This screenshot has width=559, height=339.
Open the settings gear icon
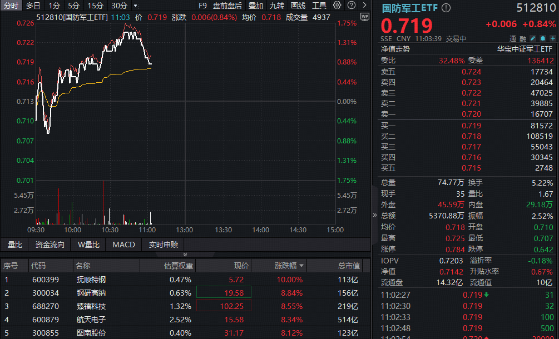[338, 5]
